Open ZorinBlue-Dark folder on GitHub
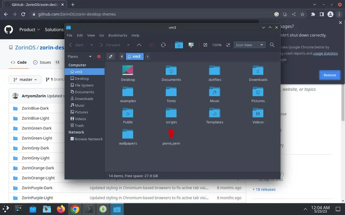The height and width of the screenshot is (215, 345). [x=35, y=108]
